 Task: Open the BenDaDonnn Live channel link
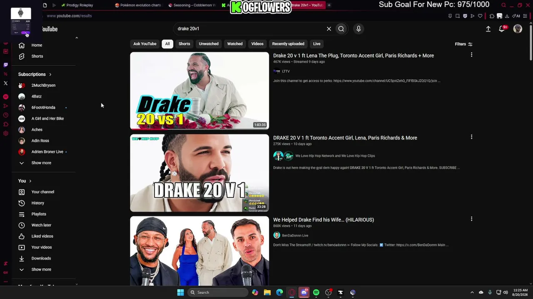point(295,235)
